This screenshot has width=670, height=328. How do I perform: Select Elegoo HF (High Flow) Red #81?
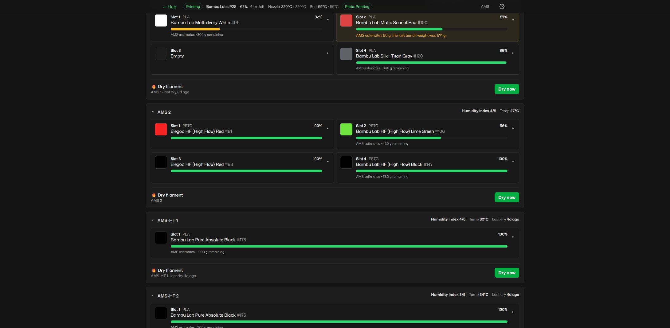pos(201,131)
